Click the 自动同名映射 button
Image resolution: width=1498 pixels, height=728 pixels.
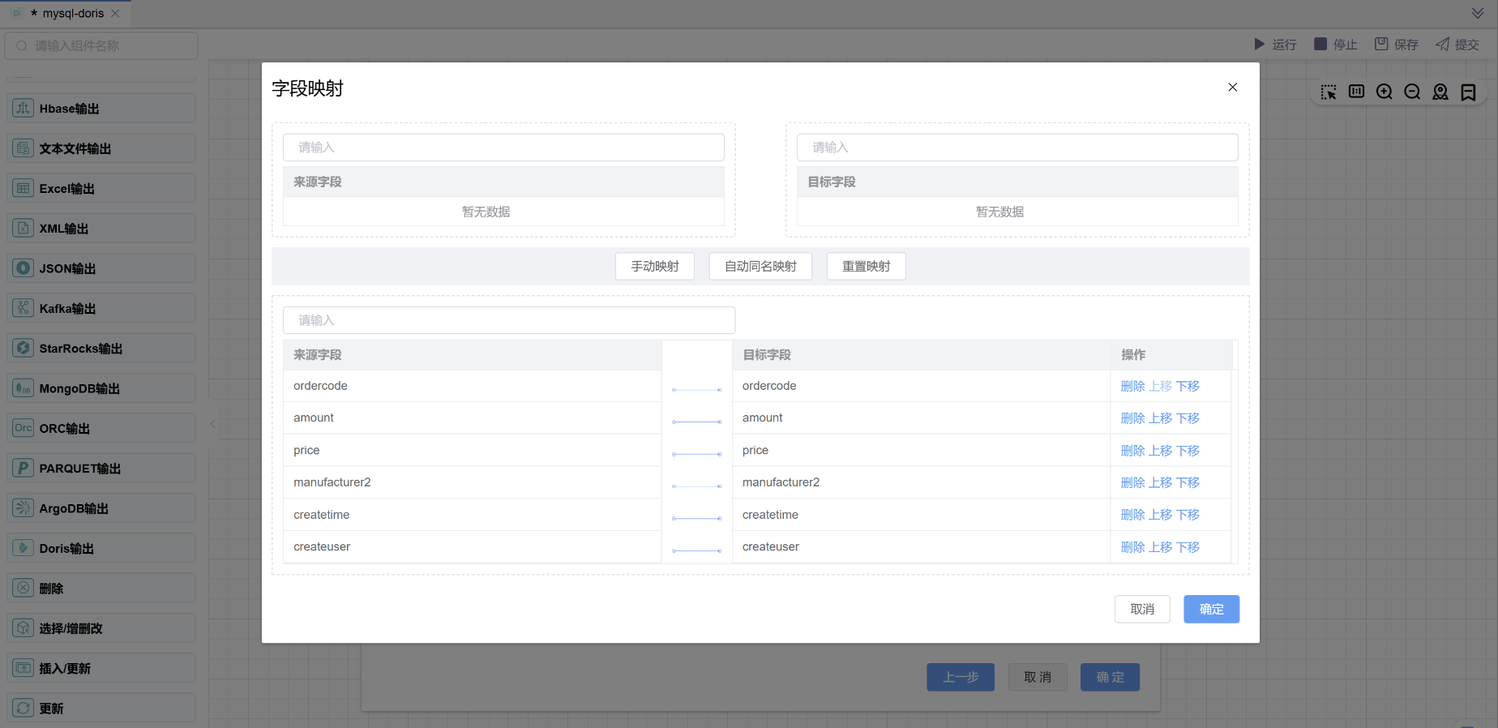pos(760,267)
